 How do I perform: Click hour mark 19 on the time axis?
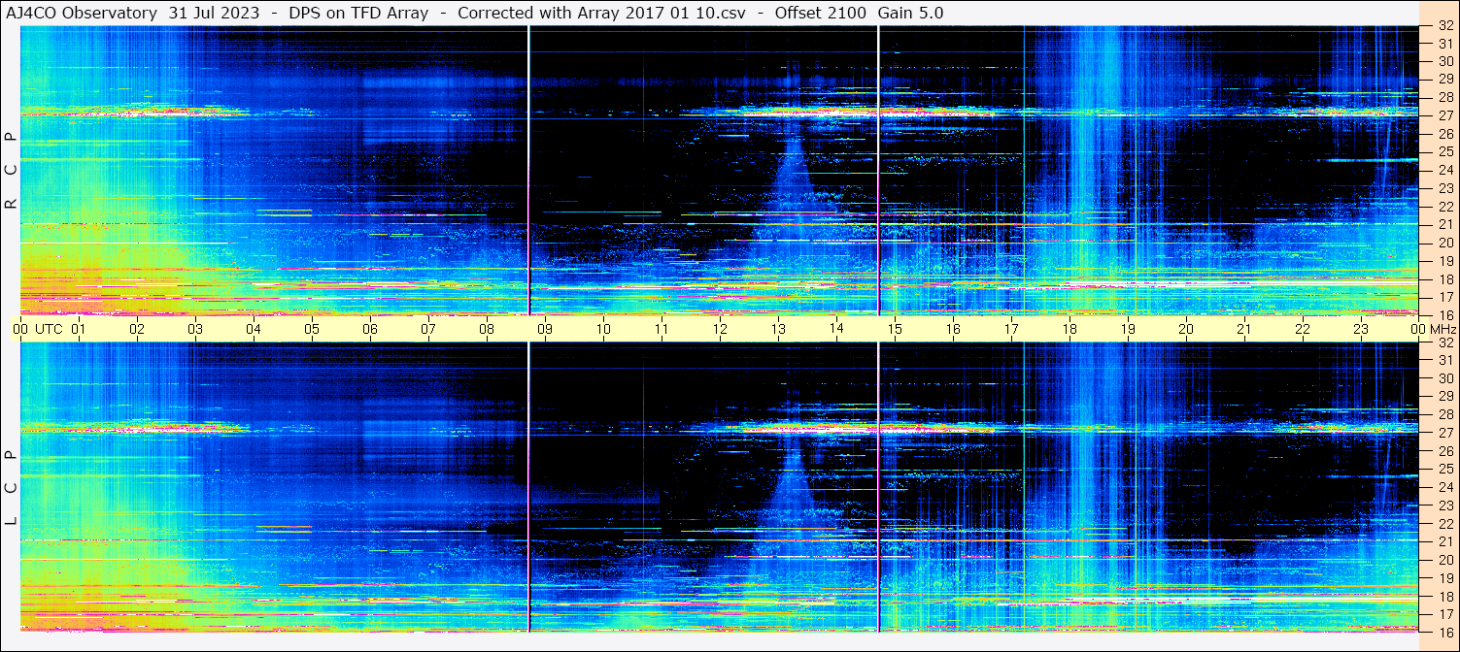[x=1128, y=329]
